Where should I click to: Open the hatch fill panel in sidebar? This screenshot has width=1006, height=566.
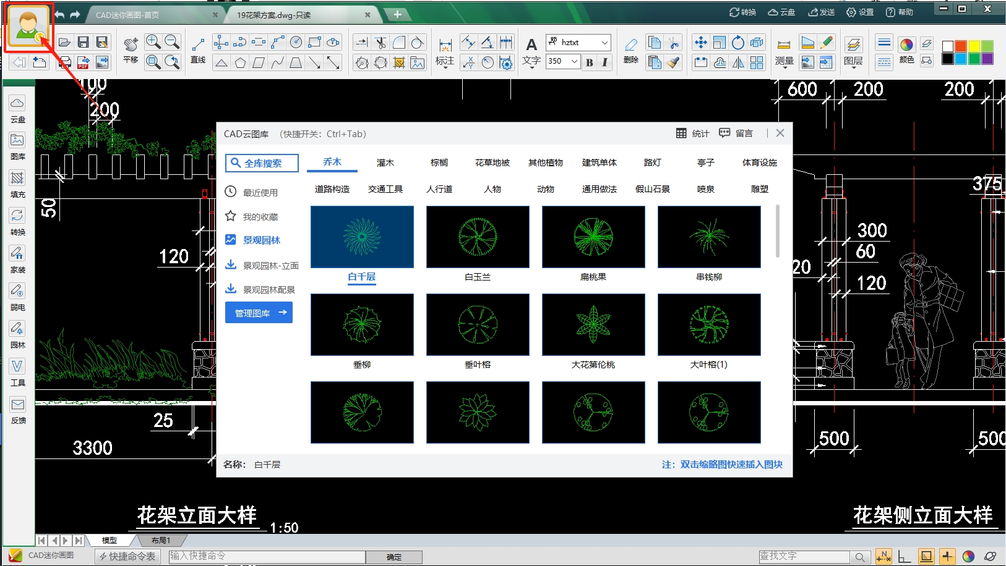tap(17, 179)
